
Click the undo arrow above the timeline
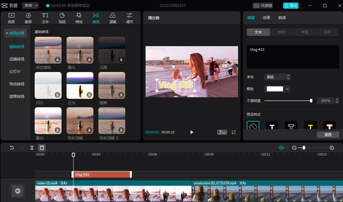click(12, 148)
